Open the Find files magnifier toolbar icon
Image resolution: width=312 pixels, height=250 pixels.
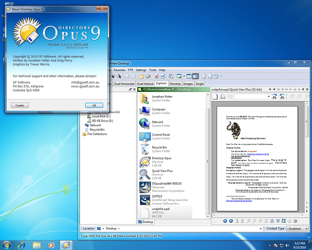(171, 76)
